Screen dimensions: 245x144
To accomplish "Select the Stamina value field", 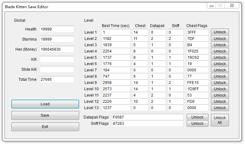I will [57, 39].
